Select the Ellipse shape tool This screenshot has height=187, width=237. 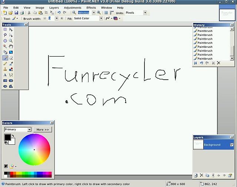5,86
